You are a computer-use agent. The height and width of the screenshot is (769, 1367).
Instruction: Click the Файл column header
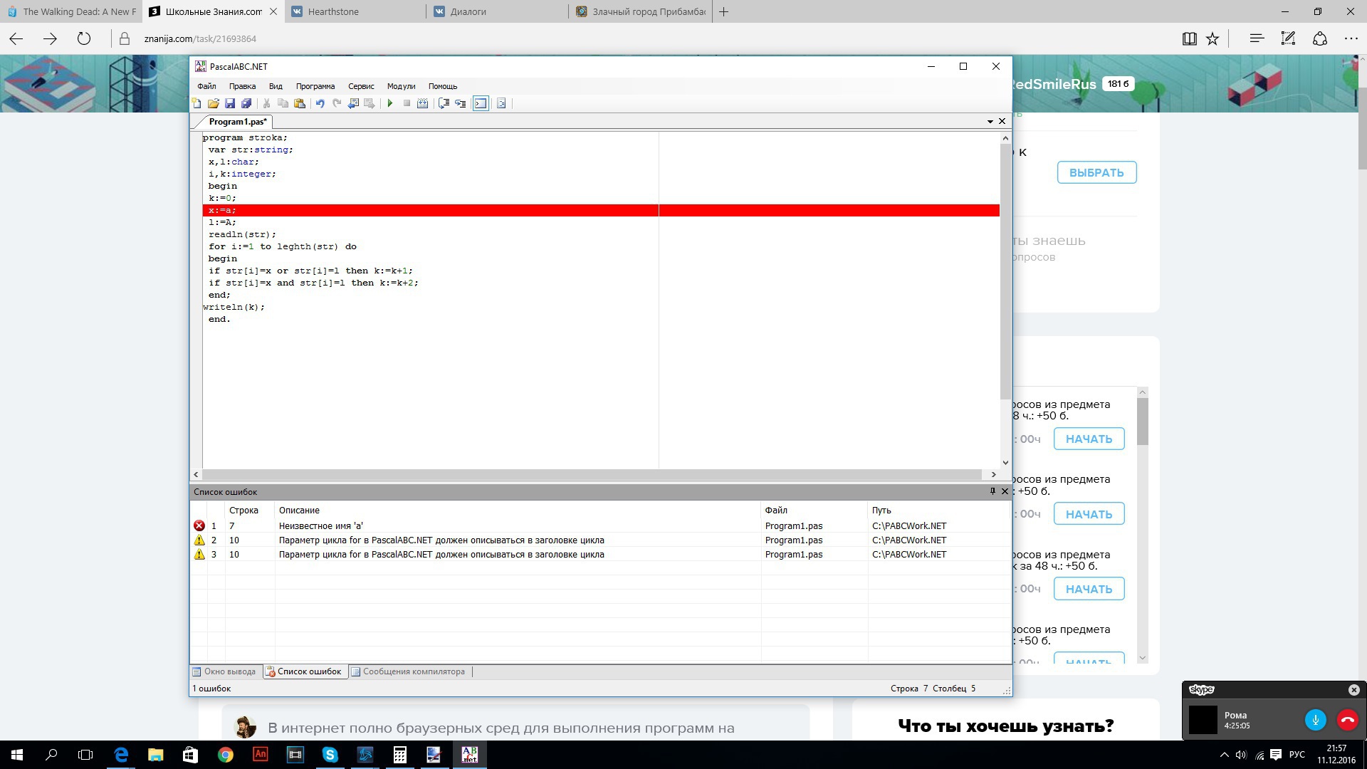point(815,511)
